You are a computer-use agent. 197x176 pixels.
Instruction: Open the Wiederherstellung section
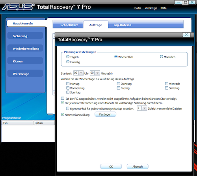pyautogui.click(x=25, y=48)
